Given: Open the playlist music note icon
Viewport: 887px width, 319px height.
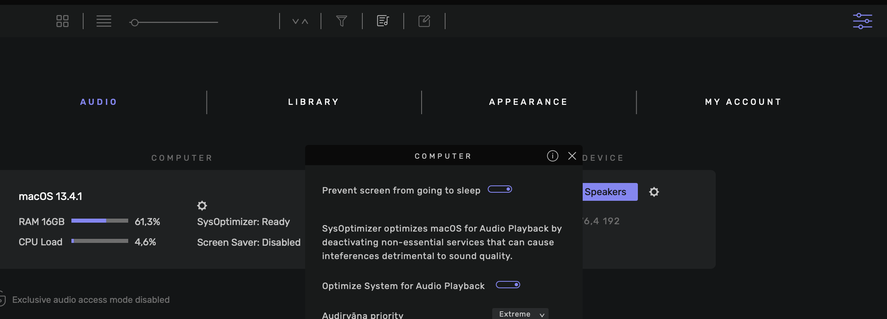Looking at the screenshot, I should pyautogui.click(x=383, y=21).
